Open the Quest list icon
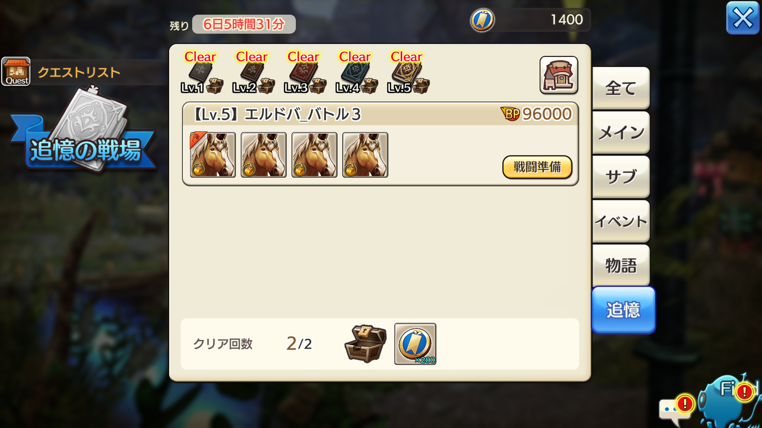The width and height of the screenshot is (762, 428). click(x=16, y=72)
